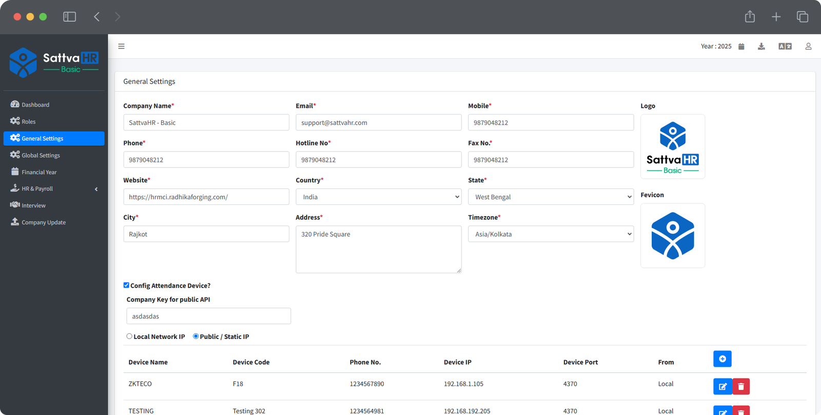Click the Company Name input field
The height and width of the screenshot is (415, 821).
(x=206, y=123)
